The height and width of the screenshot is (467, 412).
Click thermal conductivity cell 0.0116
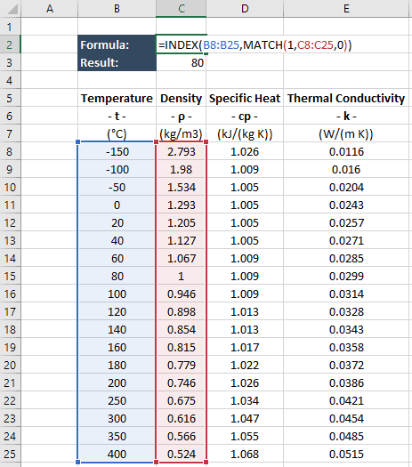click(346, 151)
